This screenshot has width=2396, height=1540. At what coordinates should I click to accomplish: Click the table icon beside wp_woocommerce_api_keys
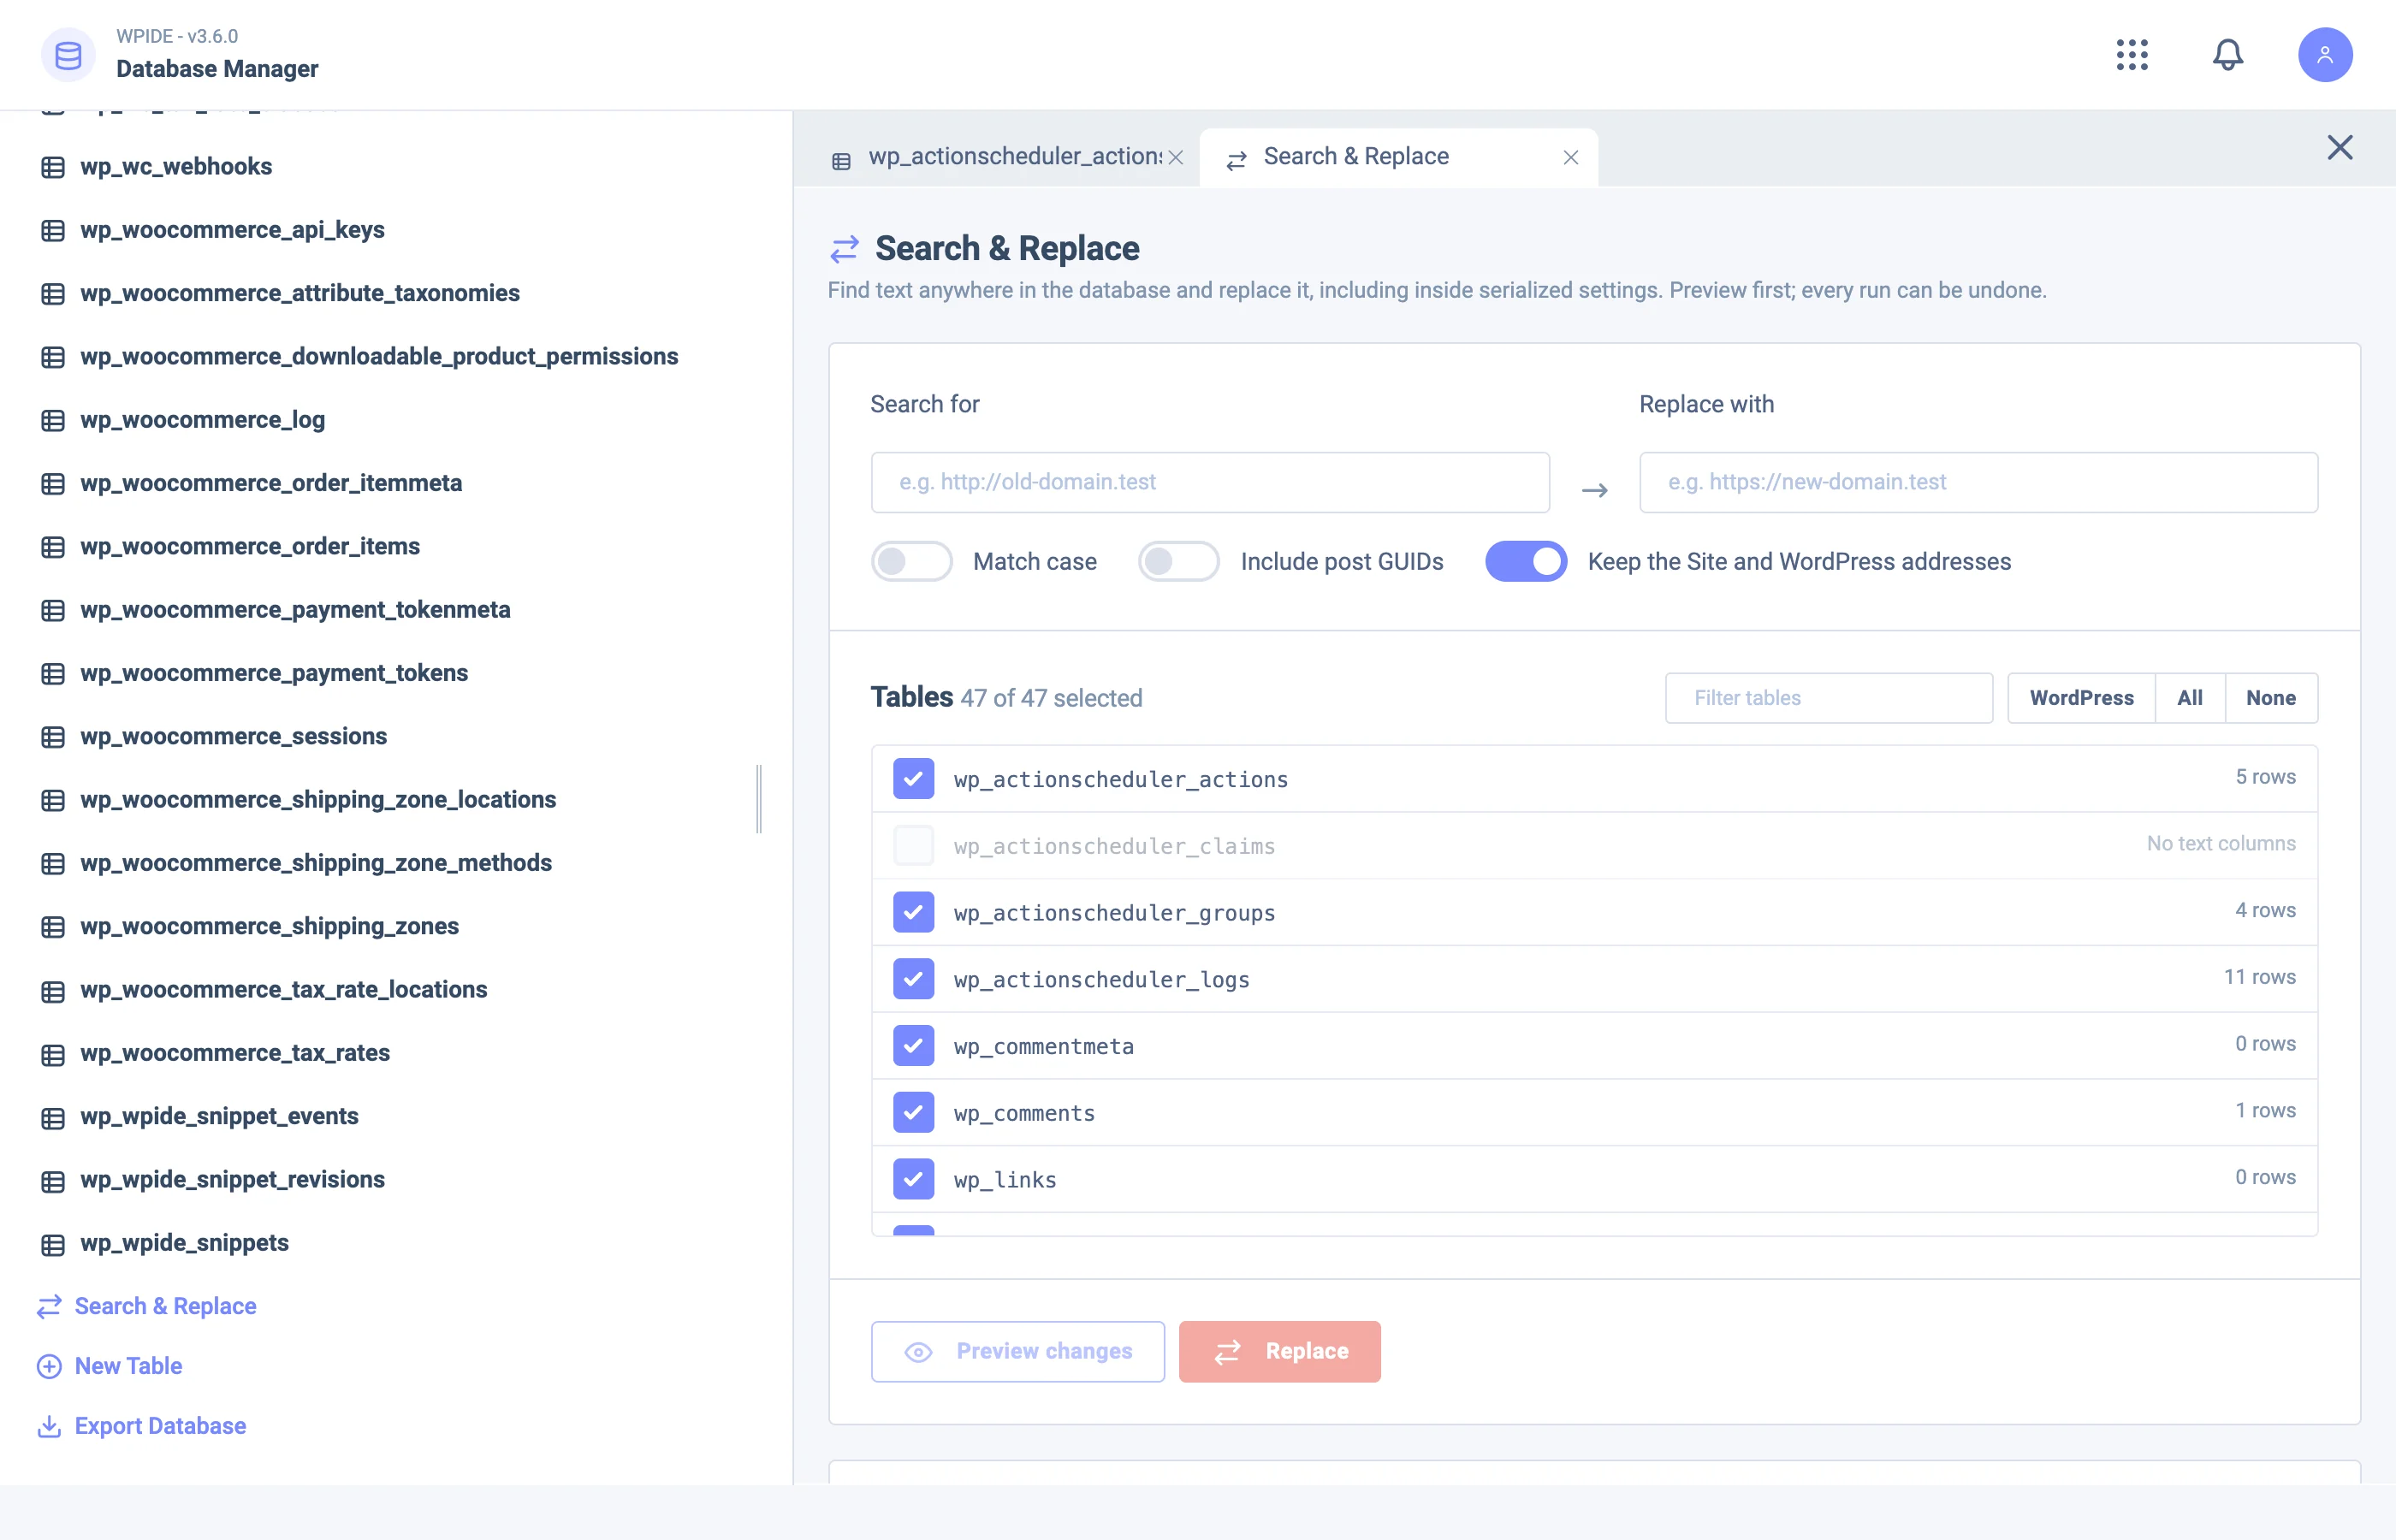53,230
